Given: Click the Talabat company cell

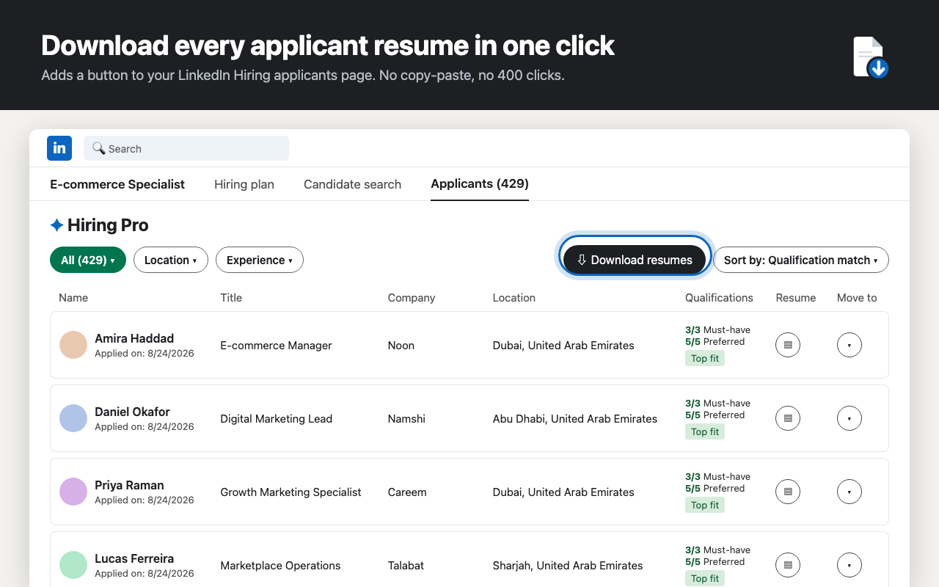Looking at the screenshot, I should click(x=406, y=565).
